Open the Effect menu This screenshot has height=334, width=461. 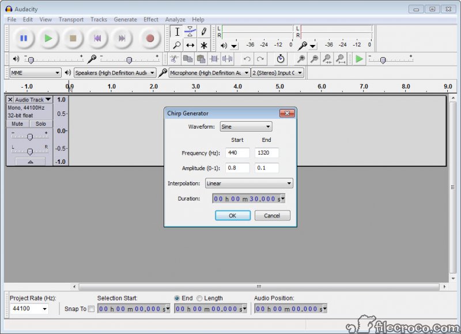(x=151, y=20)
